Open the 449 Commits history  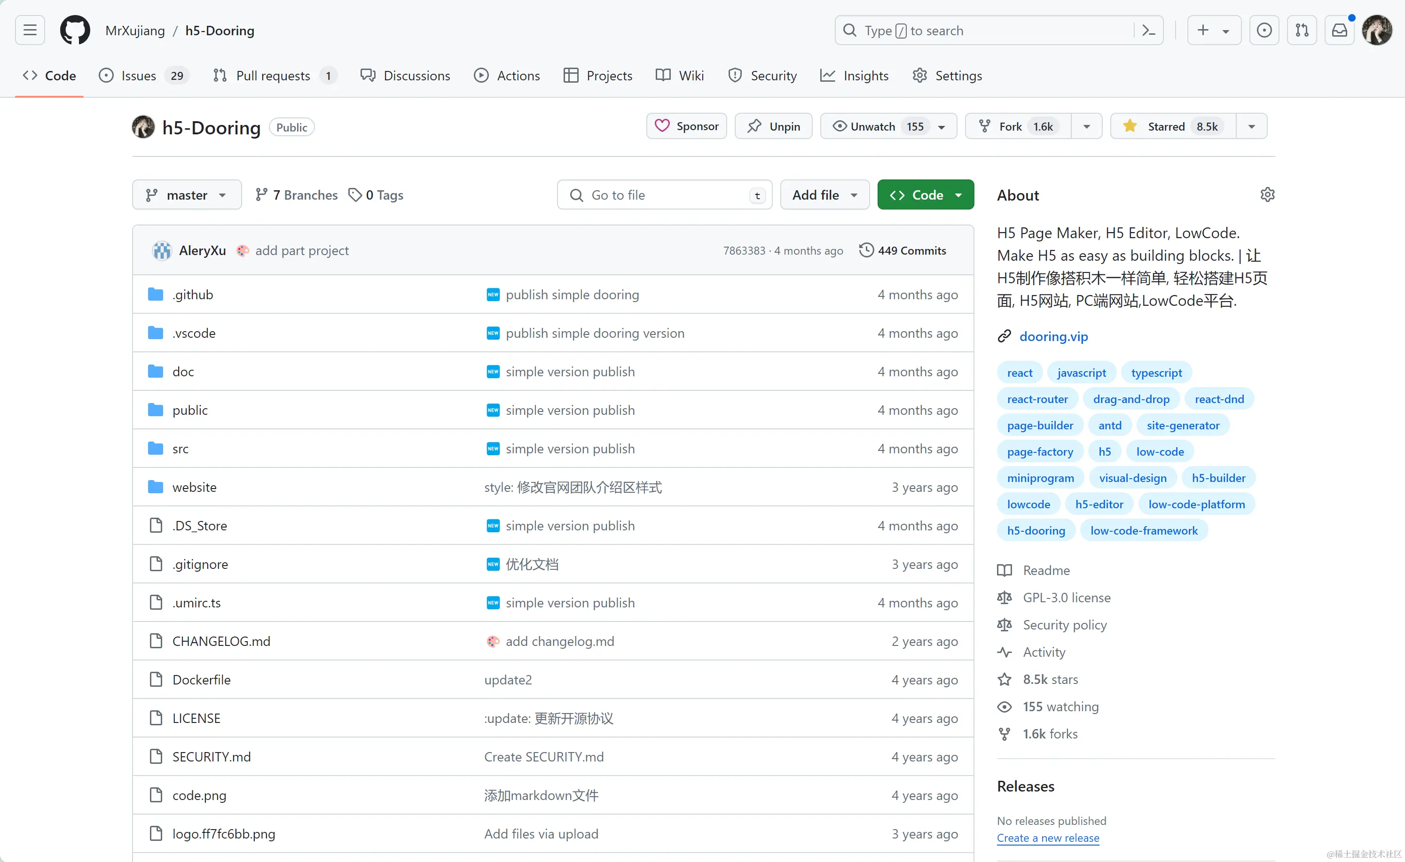pyautogui.click(x=903, y=250)
